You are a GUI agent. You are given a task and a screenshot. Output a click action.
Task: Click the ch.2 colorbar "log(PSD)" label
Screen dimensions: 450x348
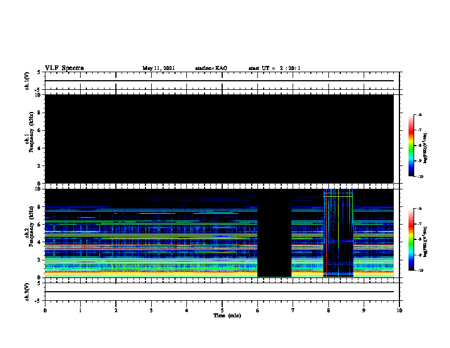coord(425,242)
